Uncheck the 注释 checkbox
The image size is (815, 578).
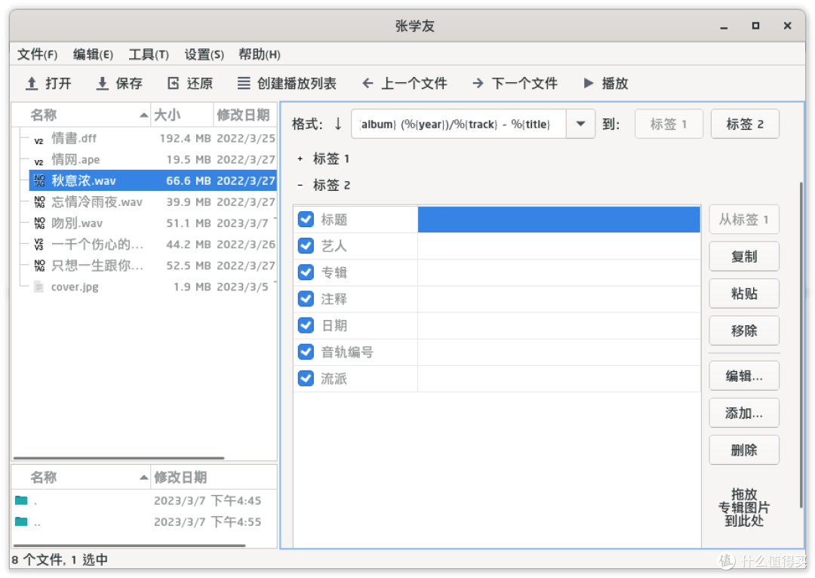click(x=306, y=299)
